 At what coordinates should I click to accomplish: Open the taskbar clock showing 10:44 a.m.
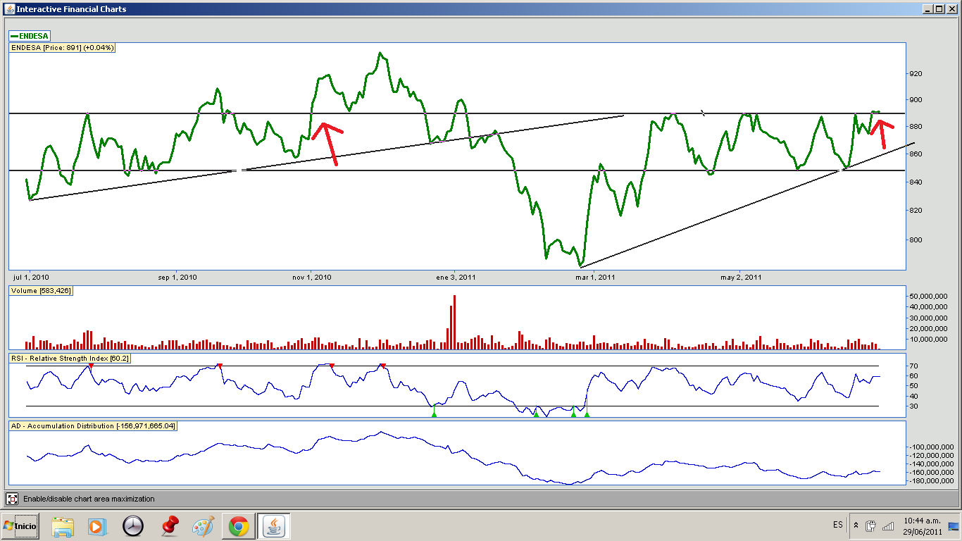[921, 526]
